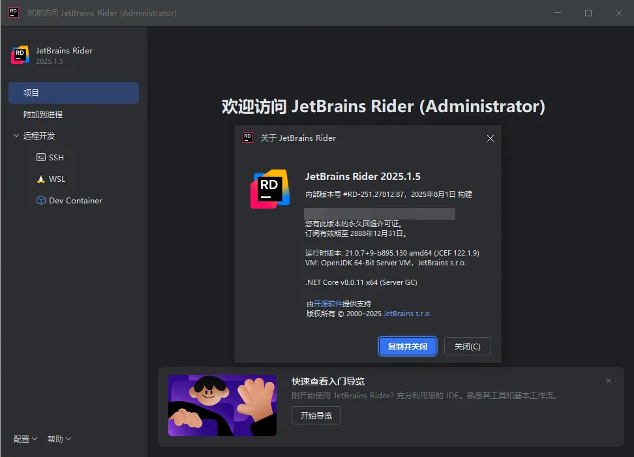634x457 pixels.
Task: Close the About JetBrains Rider dialog
Action: (x=491, y=138)
